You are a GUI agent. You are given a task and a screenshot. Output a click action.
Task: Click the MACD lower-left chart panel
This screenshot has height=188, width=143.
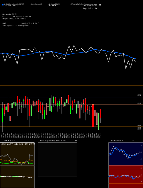point(17,177)
